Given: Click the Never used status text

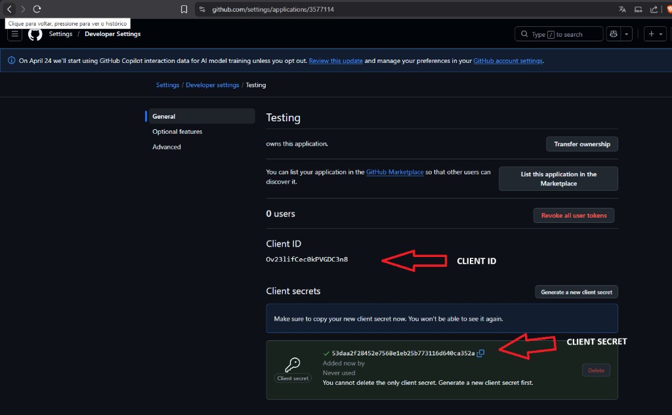Looking at the screenshot, I should click(339, 373).
